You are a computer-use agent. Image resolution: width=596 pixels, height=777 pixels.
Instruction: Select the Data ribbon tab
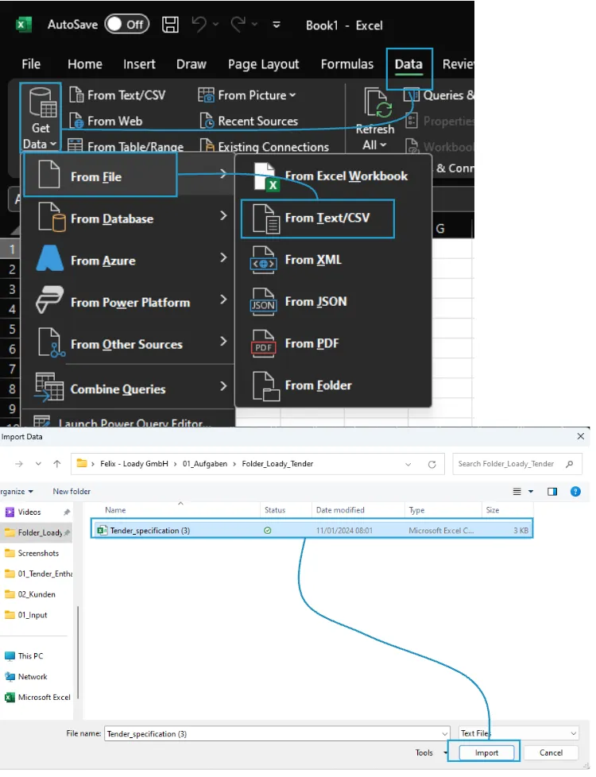[408, 64]
